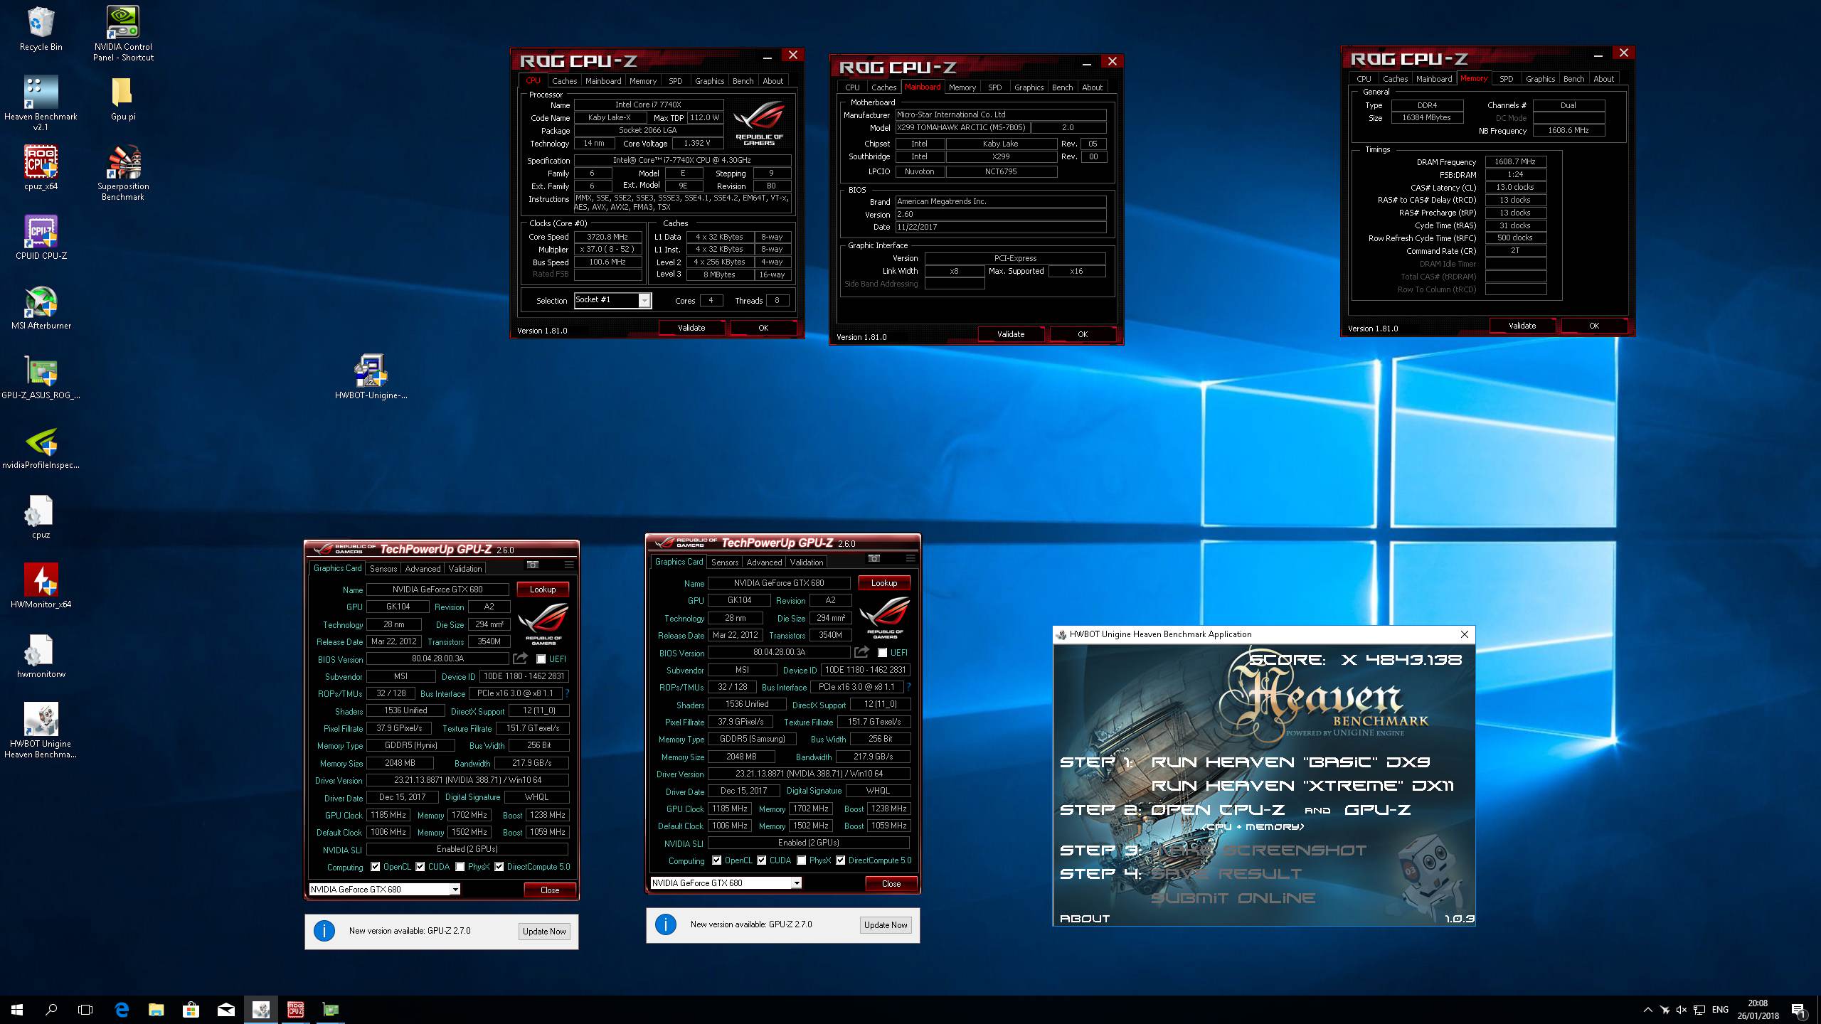Screen dimensions: 1821x1024
Task: Click Close button in right GPU-Z
Action: pyautogui.click(x=891, y=884)
